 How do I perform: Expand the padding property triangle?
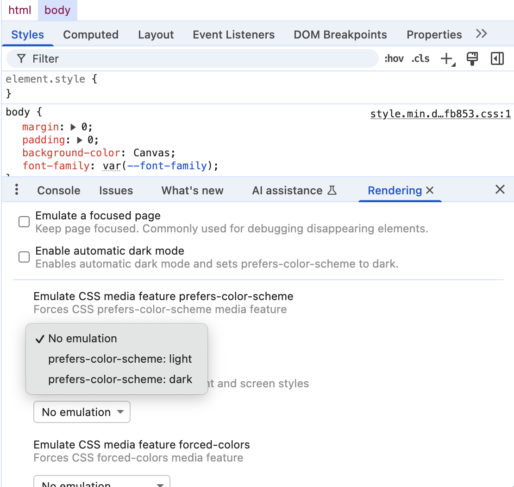[80, 140]
